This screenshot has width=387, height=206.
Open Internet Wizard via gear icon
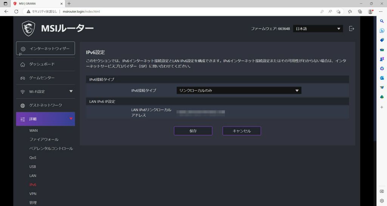pyautogui.click(x=23, y=49)
